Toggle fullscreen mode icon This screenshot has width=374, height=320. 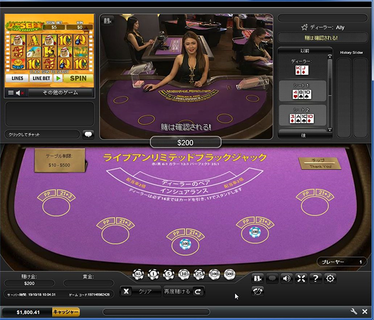pyautogui.click(x=301, y=278)
